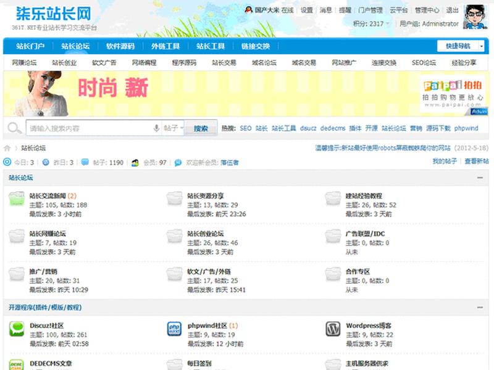Click the 搜索 button
Screen dimensions: 494x370
[x=201, y=128]
